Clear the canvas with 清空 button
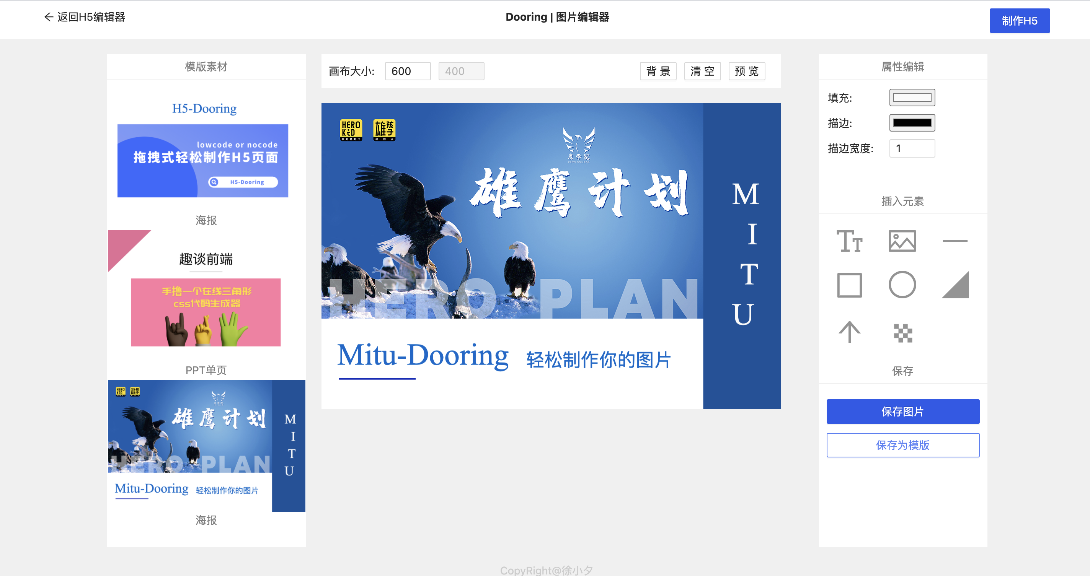This screenshot has width=1090, height=576. tap(702, 71)
